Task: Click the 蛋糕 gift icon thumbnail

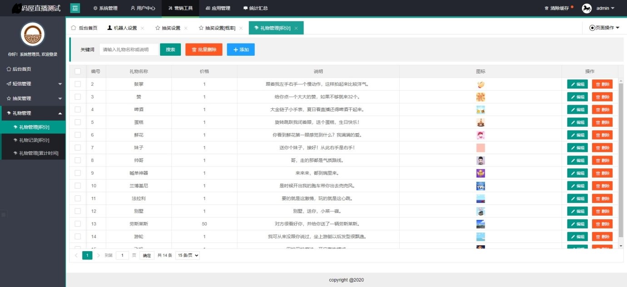Action: [x=481, y=122]
